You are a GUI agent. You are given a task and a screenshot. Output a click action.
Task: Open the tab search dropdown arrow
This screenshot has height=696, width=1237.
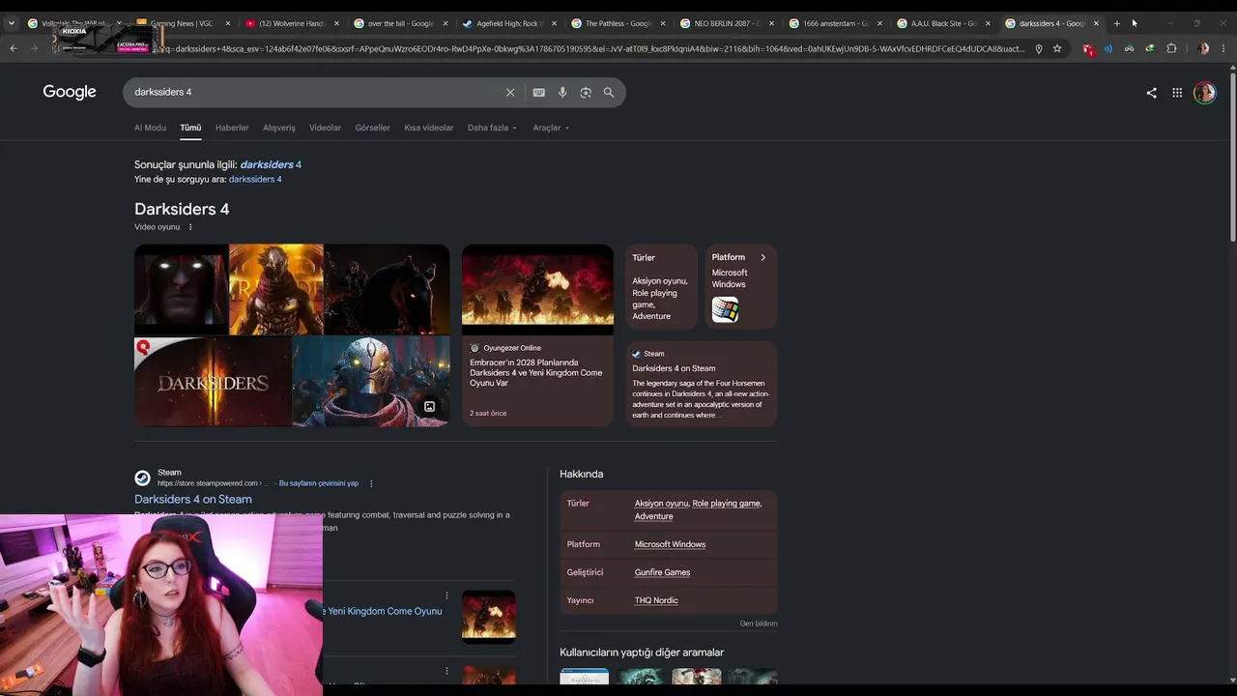point(12,23)
